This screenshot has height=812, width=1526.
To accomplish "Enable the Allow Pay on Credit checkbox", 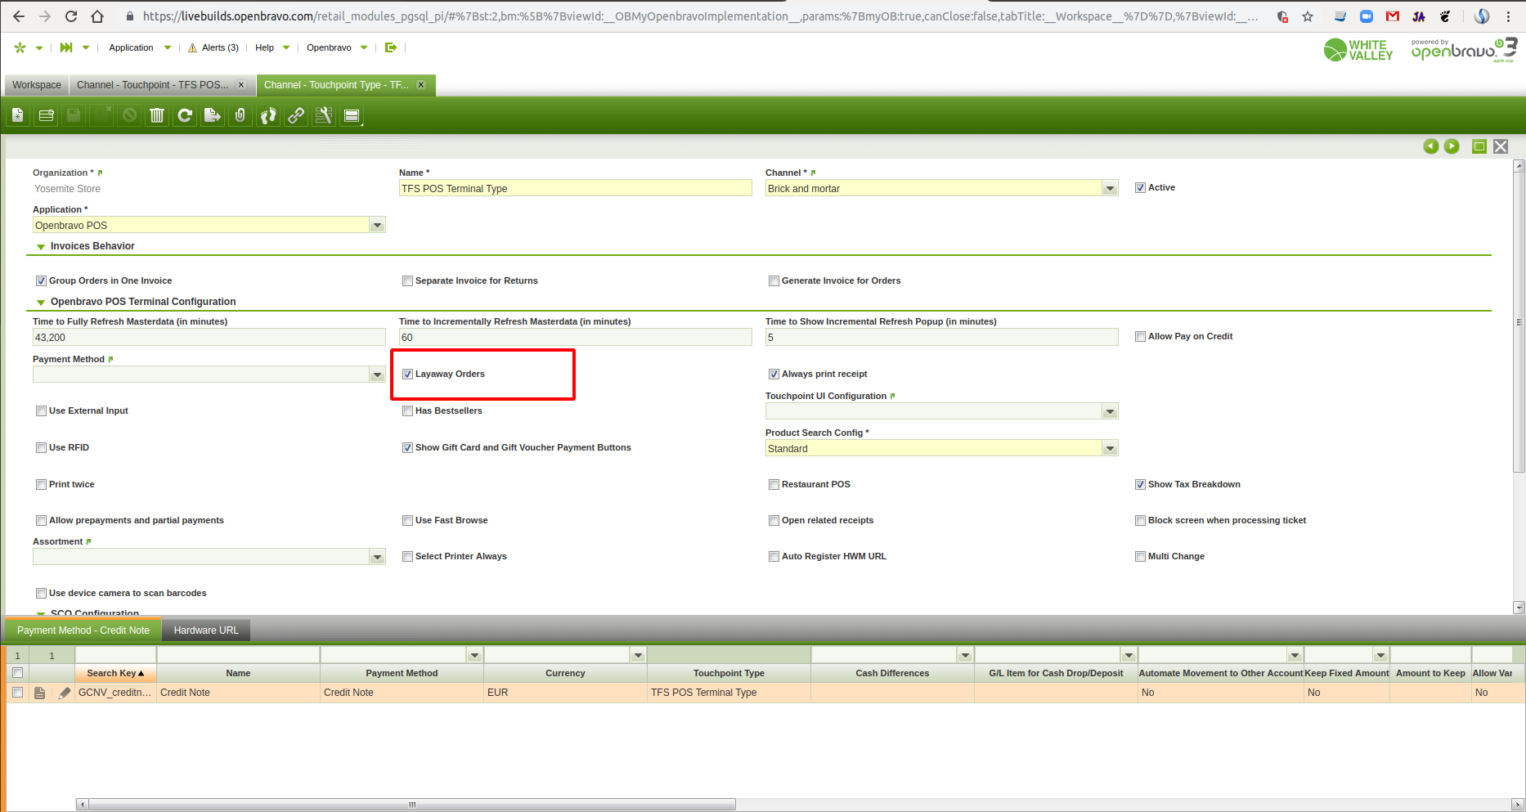I will tap(1140, 337).
